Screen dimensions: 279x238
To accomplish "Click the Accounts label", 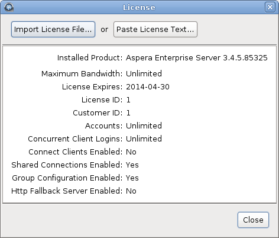I will [x=103, y=126].
